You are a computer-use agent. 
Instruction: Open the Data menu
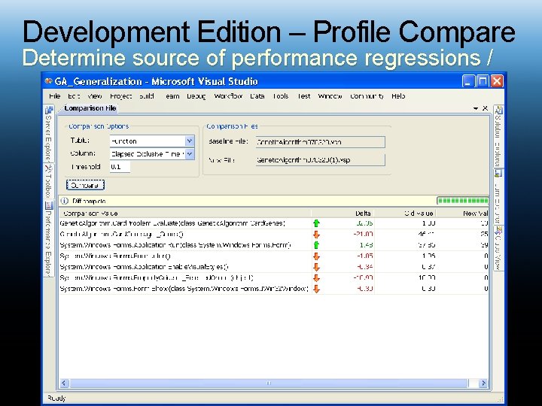tap(257, 96)
